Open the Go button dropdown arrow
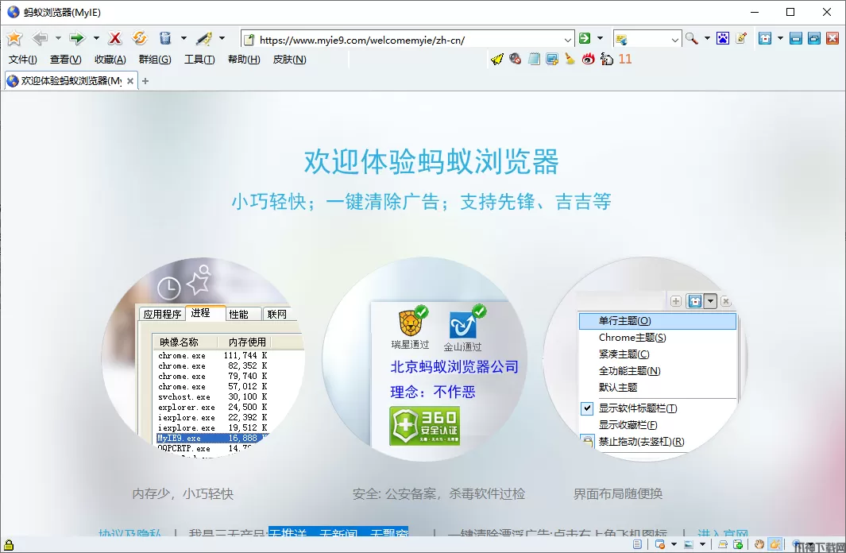The image size is (846, 553). [600, 38]
